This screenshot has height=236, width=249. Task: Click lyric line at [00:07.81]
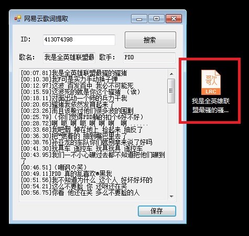coord(74,73)
